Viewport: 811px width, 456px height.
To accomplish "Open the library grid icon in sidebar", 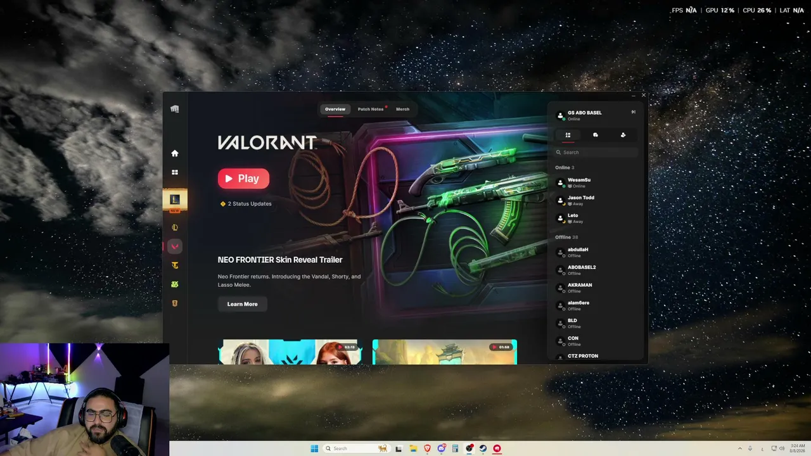I will 175,172.
